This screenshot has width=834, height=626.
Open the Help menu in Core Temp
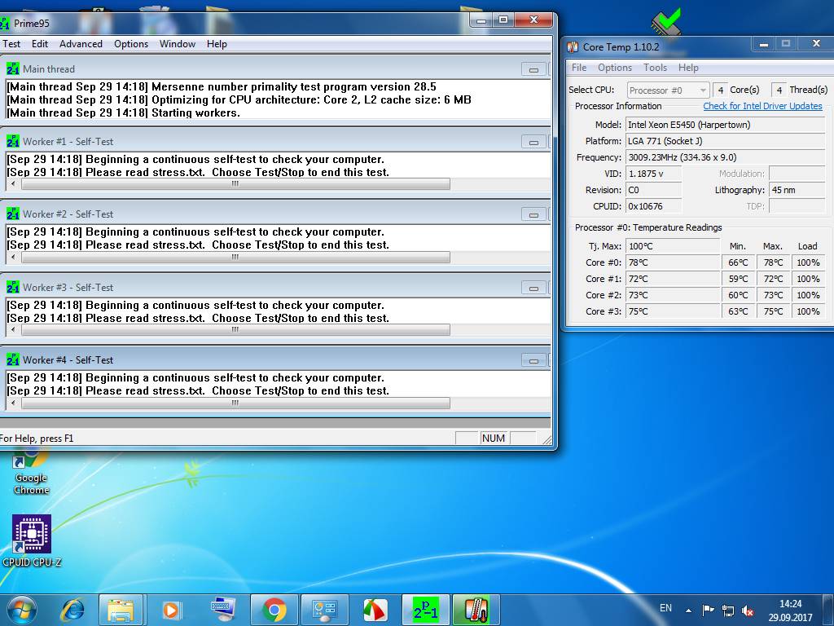click(x=688, y=68)
